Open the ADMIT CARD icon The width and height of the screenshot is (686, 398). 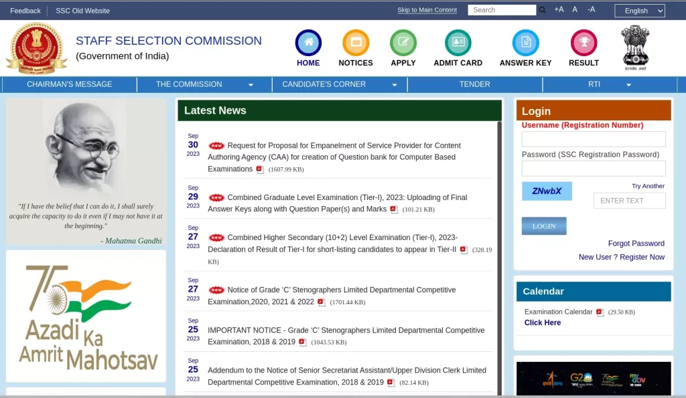tap(458, 42)
